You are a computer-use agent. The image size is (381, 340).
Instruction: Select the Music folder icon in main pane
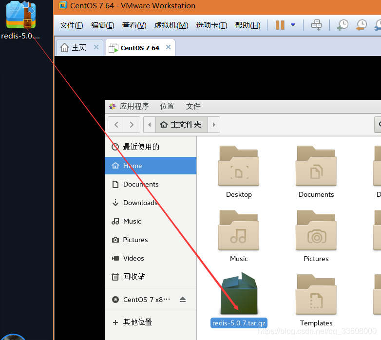click(239, 230)
